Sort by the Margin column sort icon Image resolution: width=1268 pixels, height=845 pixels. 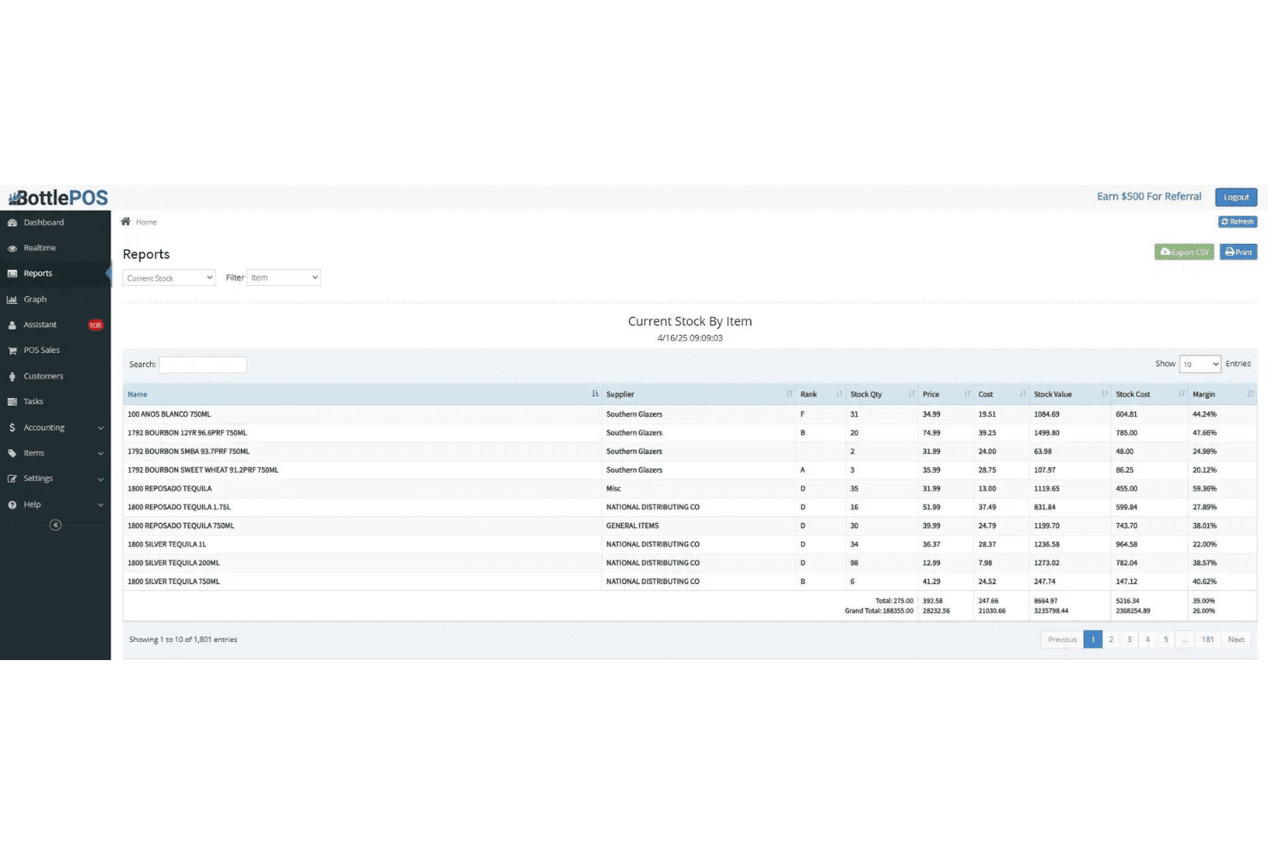pyautogui.click(x=1250, y=394)
